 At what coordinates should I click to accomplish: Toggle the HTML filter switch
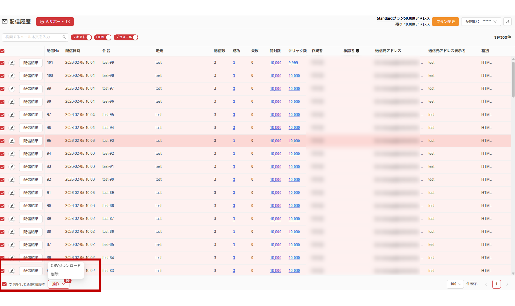tap(102, 37)
